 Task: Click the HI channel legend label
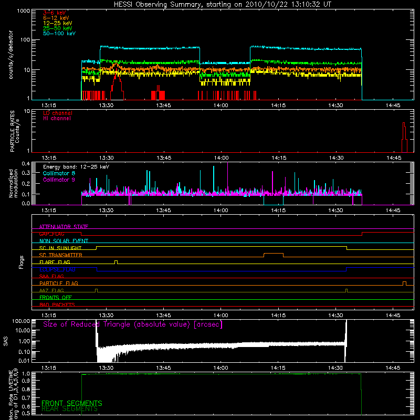coord(57,119)
